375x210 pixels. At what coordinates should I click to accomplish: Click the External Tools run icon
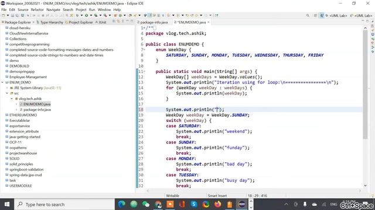(105, 16)
